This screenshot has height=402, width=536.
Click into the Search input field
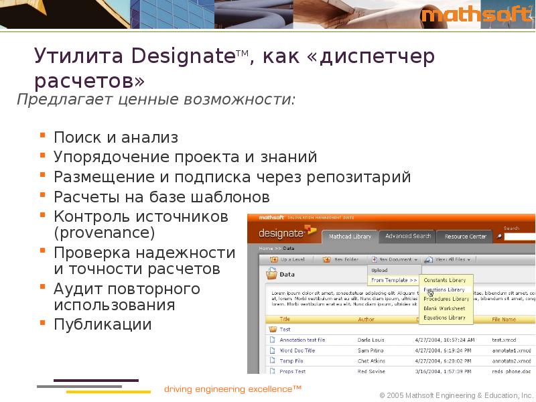pos(521,237)
